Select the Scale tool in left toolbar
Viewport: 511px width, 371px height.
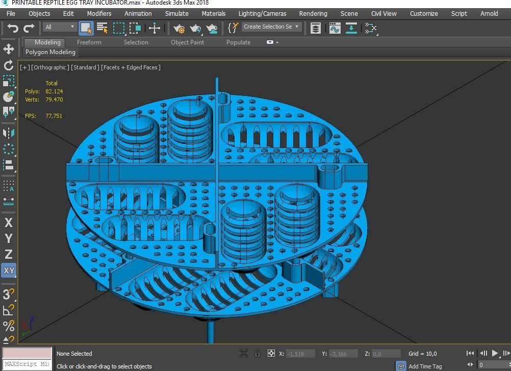click(9, 81)
